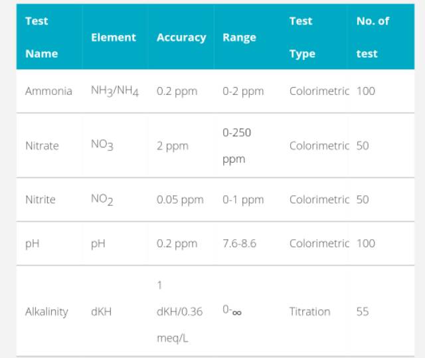The height and width of the screenshot is (358, 425).
Task: Click the Element column header
Action: [x=113, y=38]
